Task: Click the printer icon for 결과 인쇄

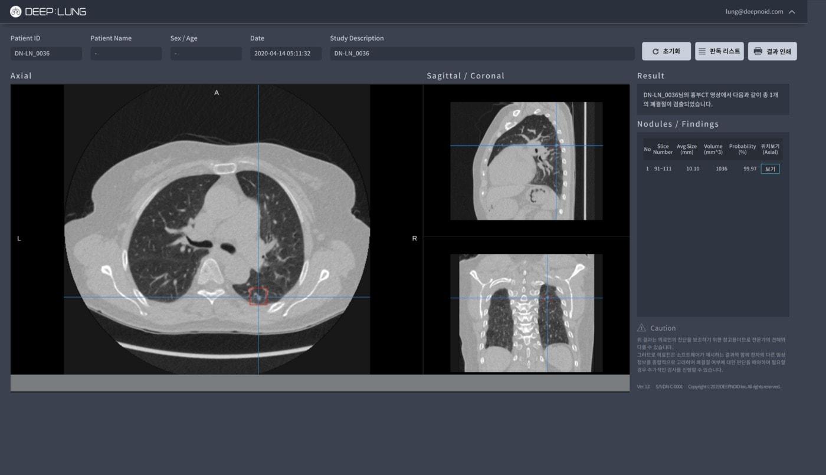Action: coord(758,51)
